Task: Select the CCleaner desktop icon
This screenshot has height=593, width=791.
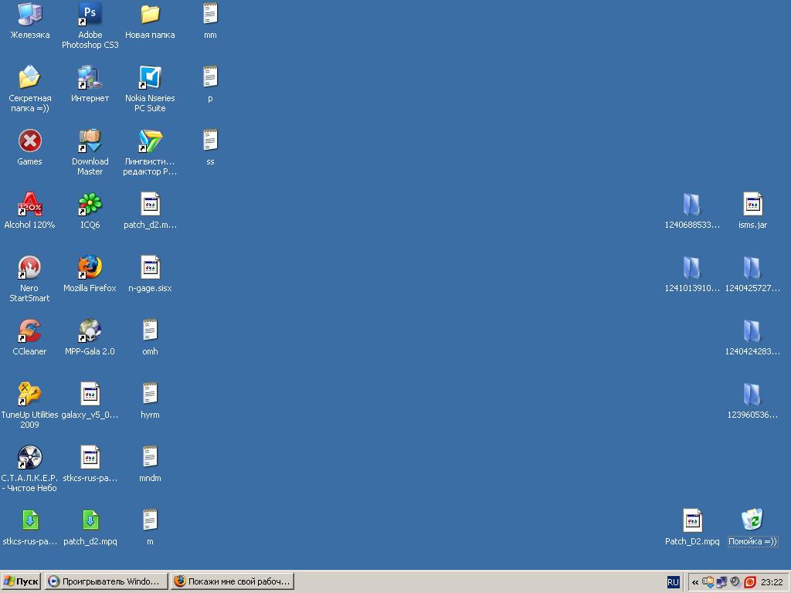Action: pyautogui.click(x=29, y=331)
